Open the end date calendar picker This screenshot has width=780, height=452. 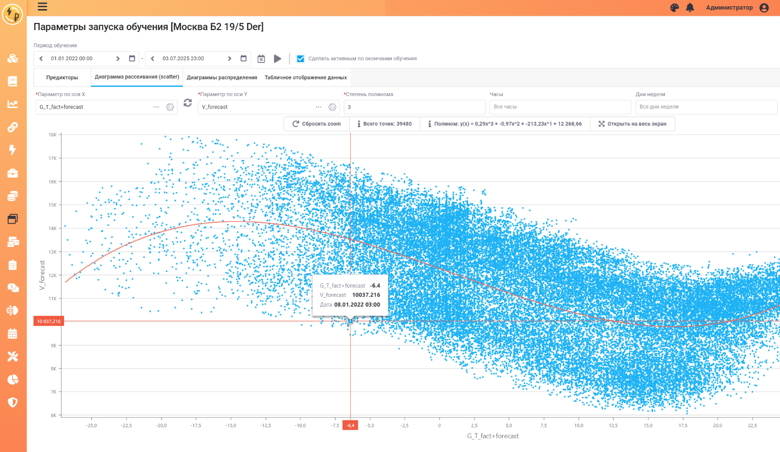pos(243,58)
